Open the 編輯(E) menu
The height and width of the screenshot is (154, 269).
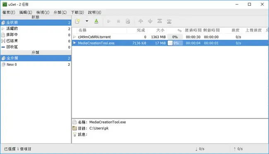tap(26, 12)
